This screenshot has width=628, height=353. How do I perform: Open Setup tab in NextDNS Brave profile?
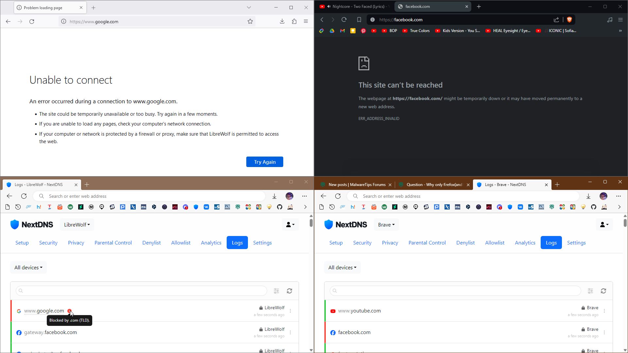tap(336, 243)
